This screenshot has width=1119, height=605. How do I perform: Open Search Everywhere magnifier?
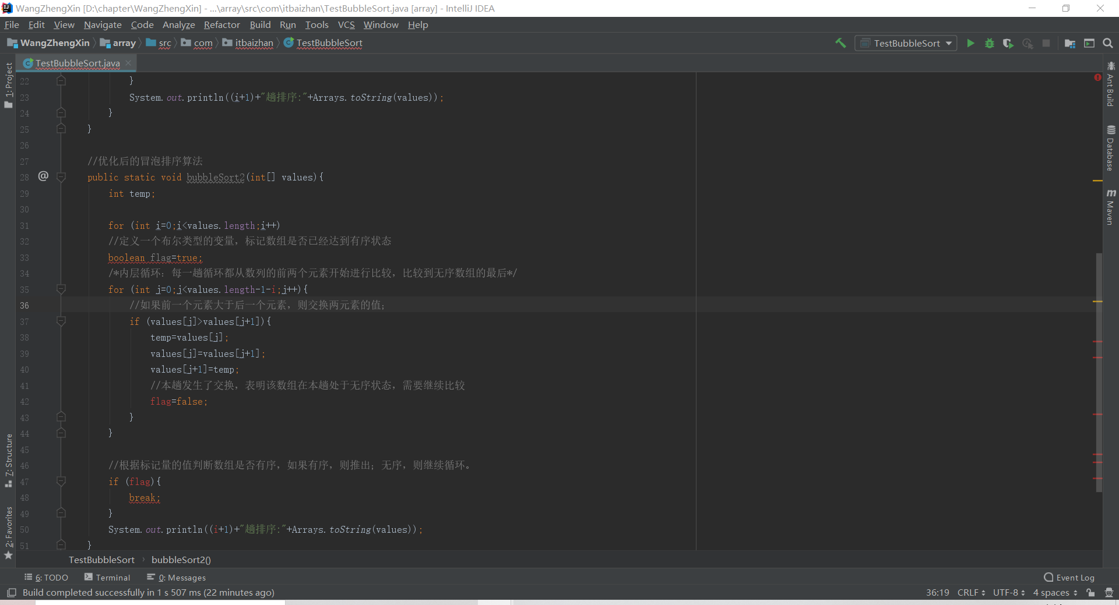point(1108,43)
